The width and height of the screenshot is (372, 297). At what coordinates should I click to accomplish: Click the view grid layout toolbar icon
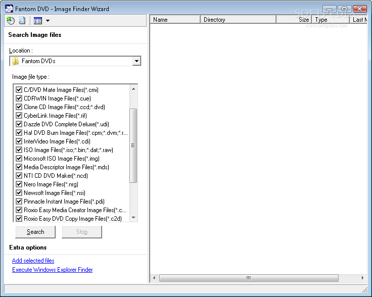pyautogui.click(x=38, y=21)
